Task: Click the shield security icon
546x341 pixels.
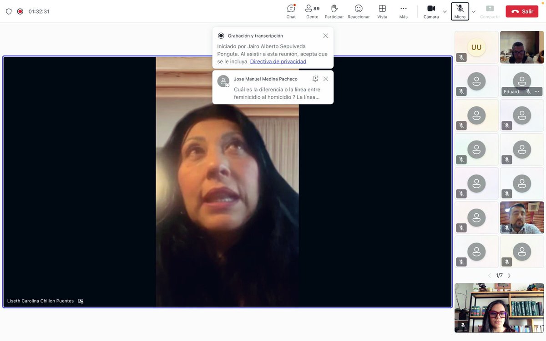Action: 9,11
